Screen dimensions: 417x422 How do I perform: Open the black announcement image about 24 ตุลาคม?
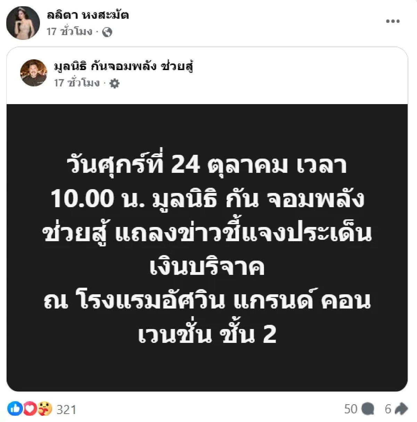pos(207,247)
